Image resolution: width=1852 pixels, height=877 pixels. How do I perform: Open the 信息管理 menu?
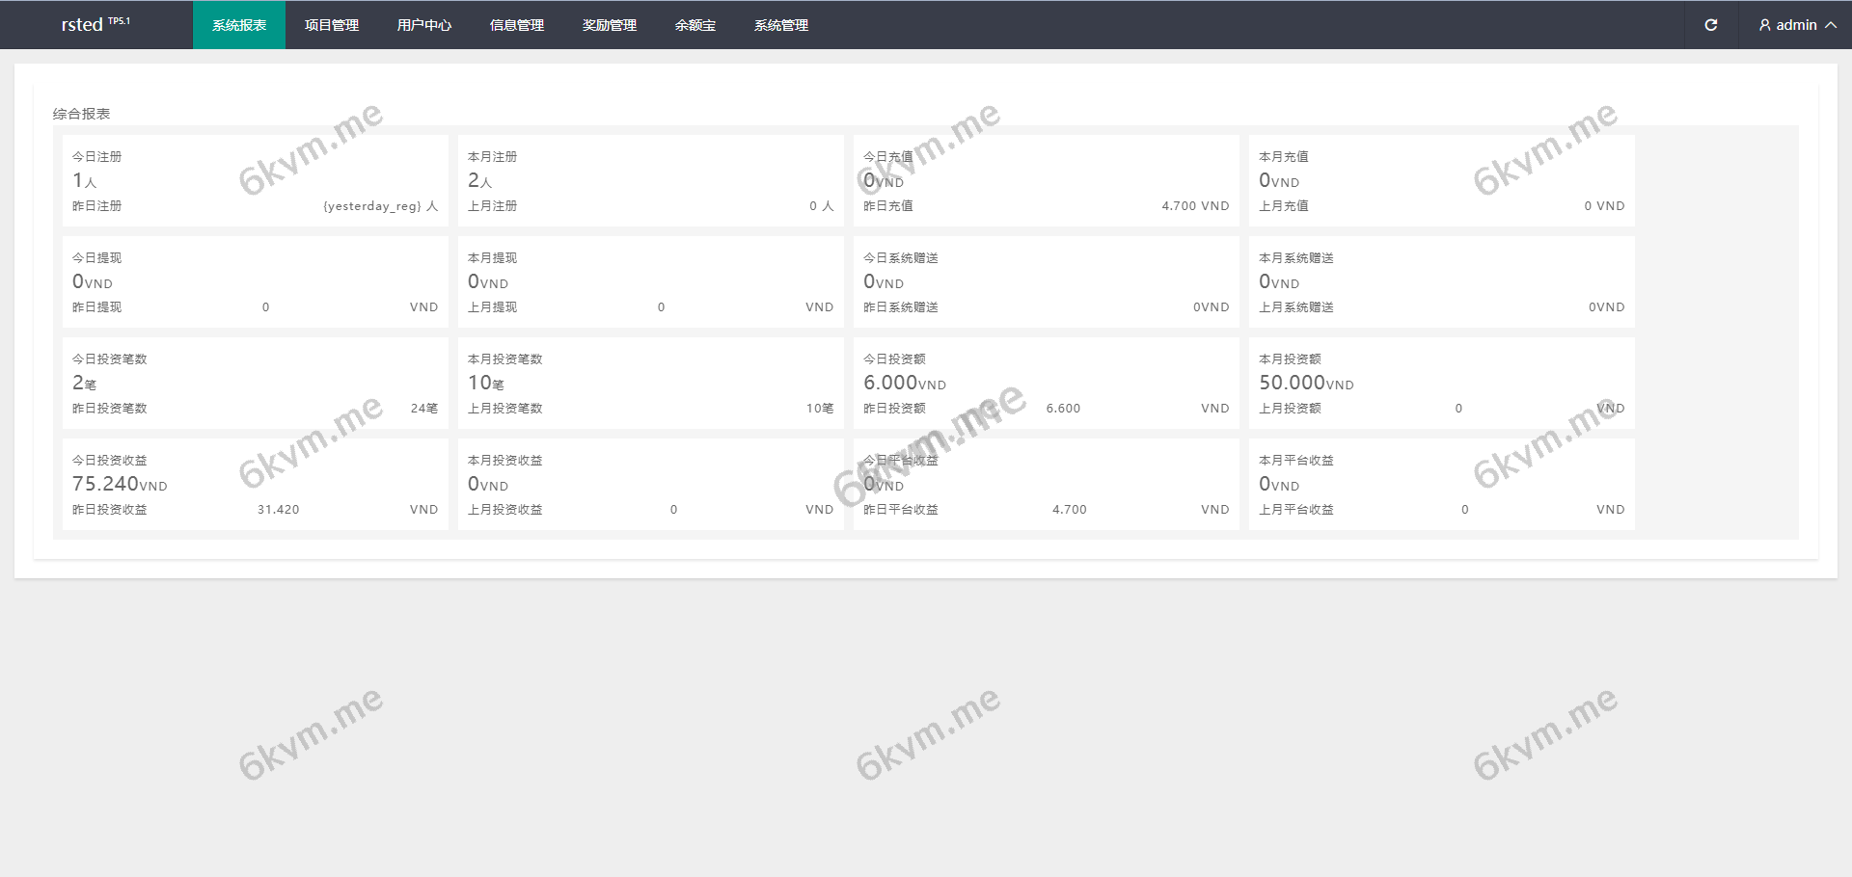pos(517,25)
